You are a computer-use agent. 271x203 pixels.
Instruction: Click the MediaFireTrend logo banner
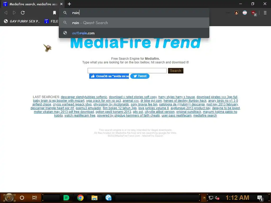tap(135, 43)
